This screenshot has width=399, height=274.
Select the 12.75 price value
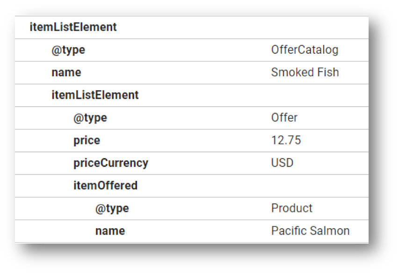[286, 140]
